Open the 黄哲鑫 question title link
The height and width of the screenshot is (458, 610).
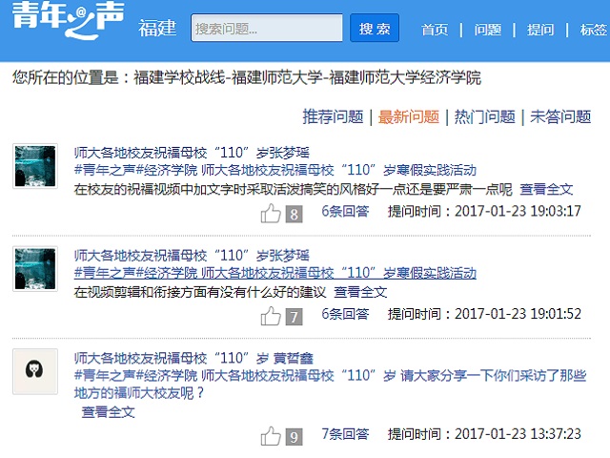193,359
